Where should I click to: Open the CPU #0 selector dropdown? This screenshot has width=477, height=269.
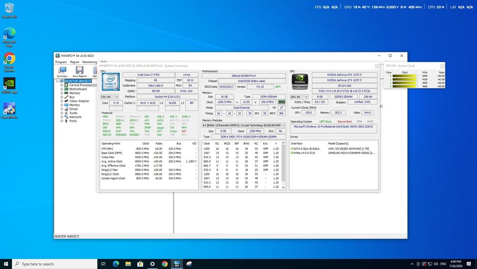click(x=110, y=97)
